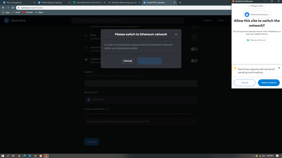The image size is (282, 158).
Task: Click the search magnifier icon in OpenSea
Action: [74, 21]
